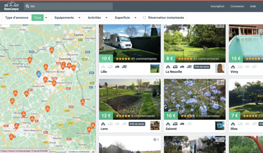Click the orange map pin near Comines

coord(52,50)
